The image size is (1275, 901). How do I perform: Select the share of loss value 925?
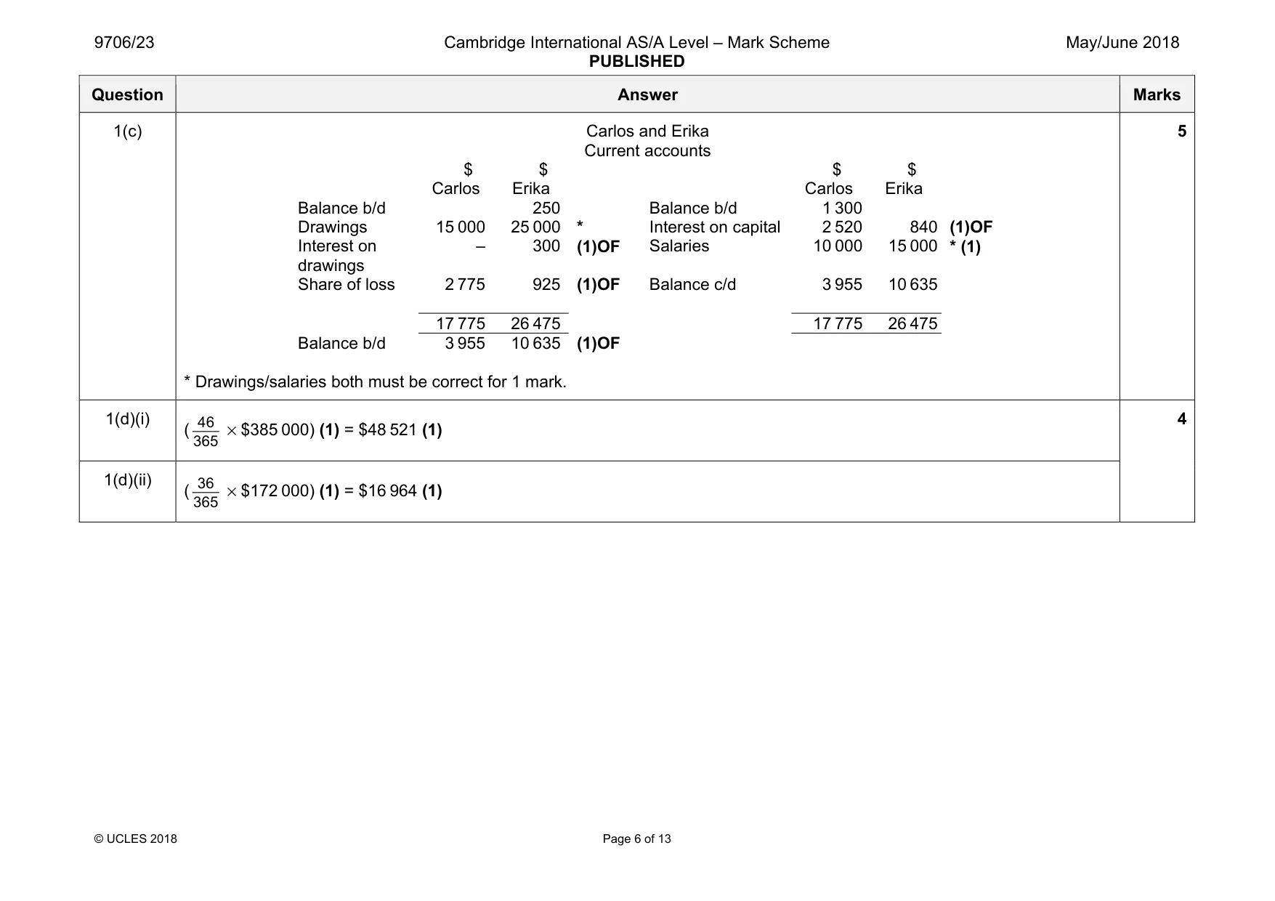546,285
